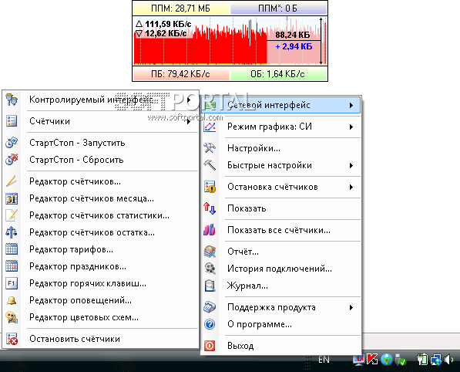Click the EN language indicator in taskbar
Viewport: 460px width, 372px height.
click(x=324, y=360)
